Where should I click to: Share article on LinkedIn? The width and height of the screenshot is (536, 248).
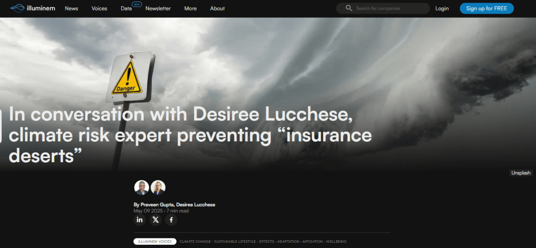pyautogui.click(x=140, y=220)
